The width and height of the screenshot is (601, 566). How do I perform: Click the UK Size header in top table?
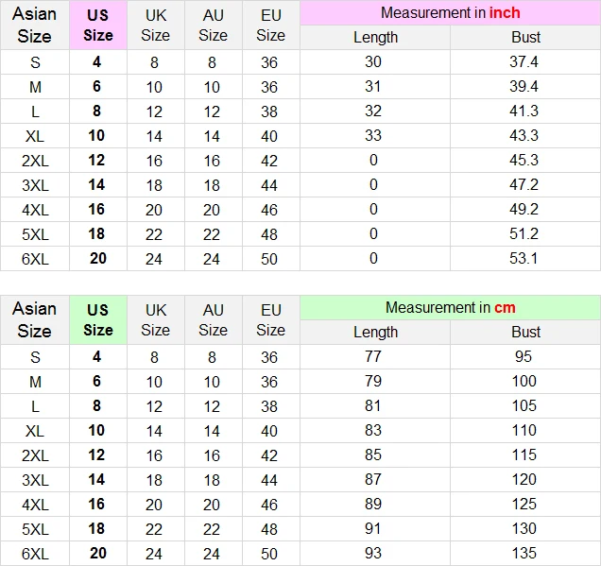[156, 26]
